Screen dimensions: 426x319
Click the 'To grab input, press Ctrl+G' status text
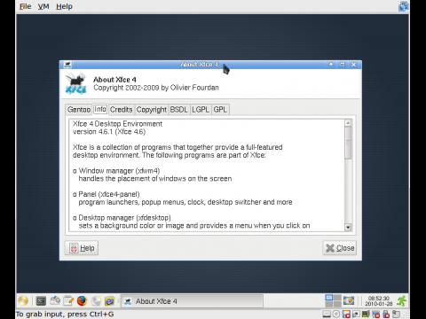point(65,315)
